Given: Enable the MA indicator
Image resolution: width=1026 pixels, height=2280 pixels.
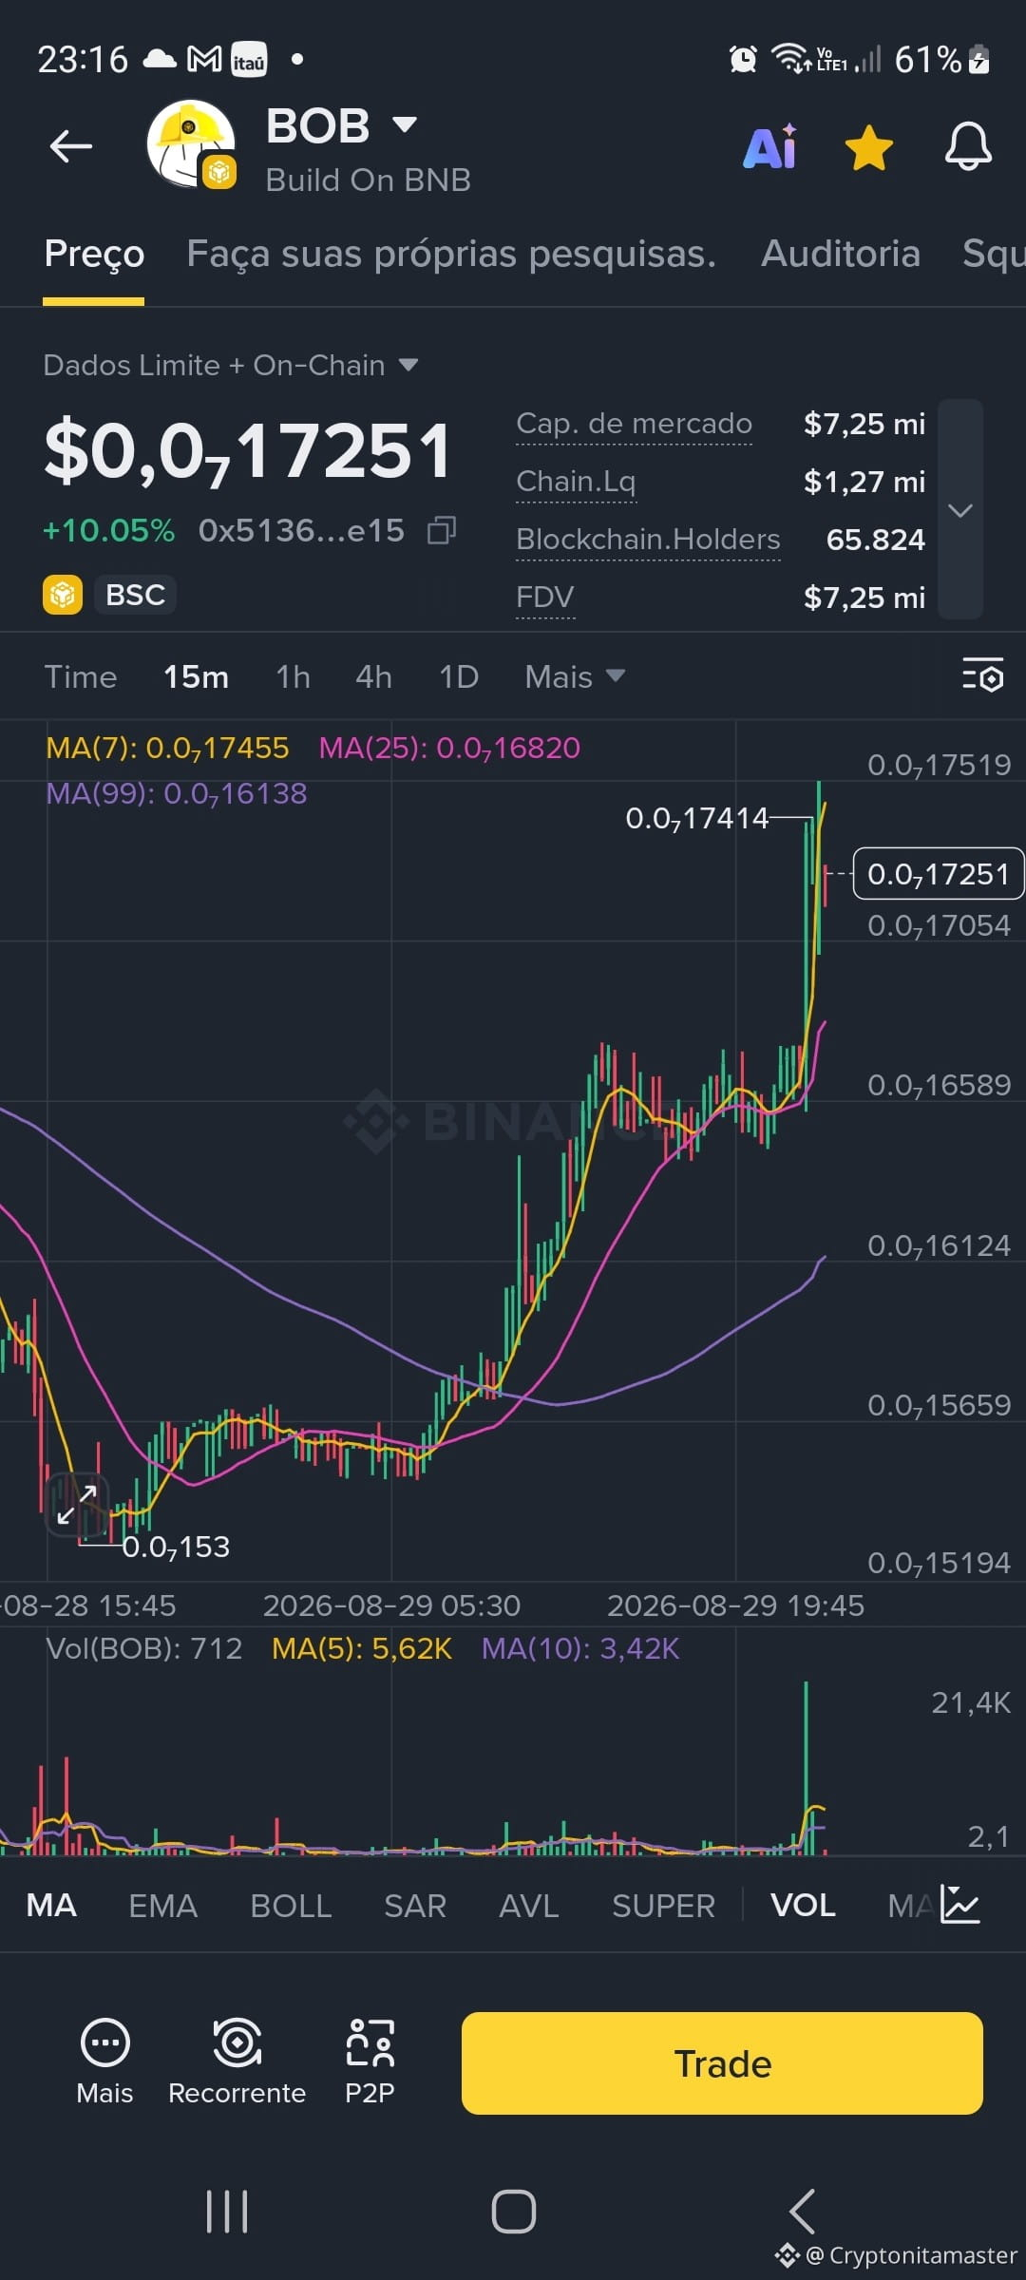Looking at the screenshot, I should (51, 1906).
